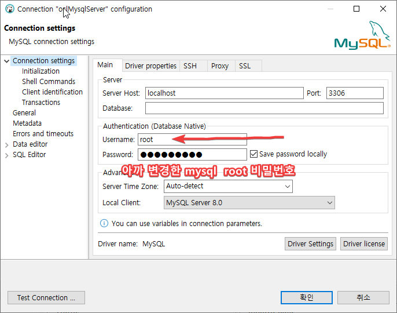Click the 확인 (OK) button
This screenshot has width=397, height=313.
tap(306, 297)
